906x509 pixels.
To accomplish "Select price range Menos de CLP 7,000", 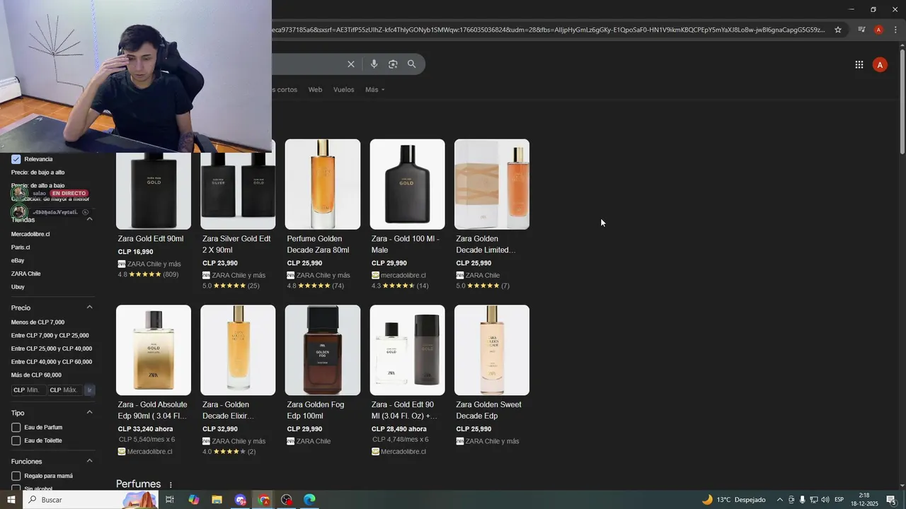I will 38,322.
